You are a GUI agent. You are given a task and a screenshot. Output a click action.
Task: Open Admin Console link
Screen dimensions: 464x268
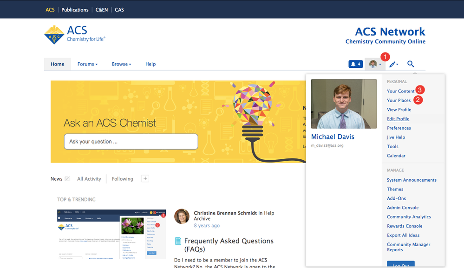[403, 208]
